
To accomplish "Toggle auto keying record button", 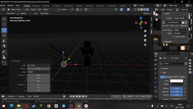I will coord(64,96).
